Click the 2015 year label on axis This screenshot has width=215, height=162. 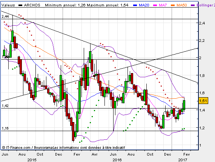[32, 160]
